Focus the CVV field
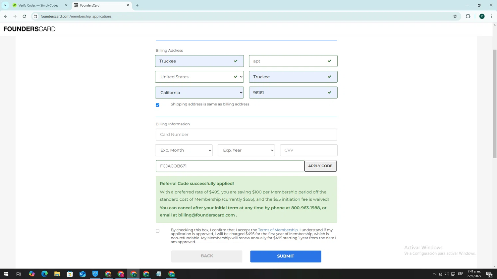This screenshot has height=279, width=497. tap(309, 150)
